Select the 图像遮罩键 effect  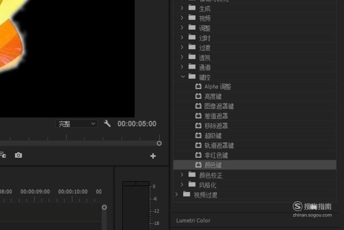point(219,106)
